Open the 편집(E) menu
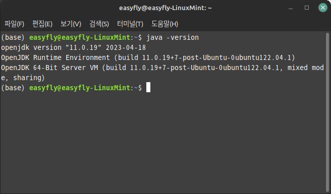This screenshot has width=331, height=194. [42, 24]
